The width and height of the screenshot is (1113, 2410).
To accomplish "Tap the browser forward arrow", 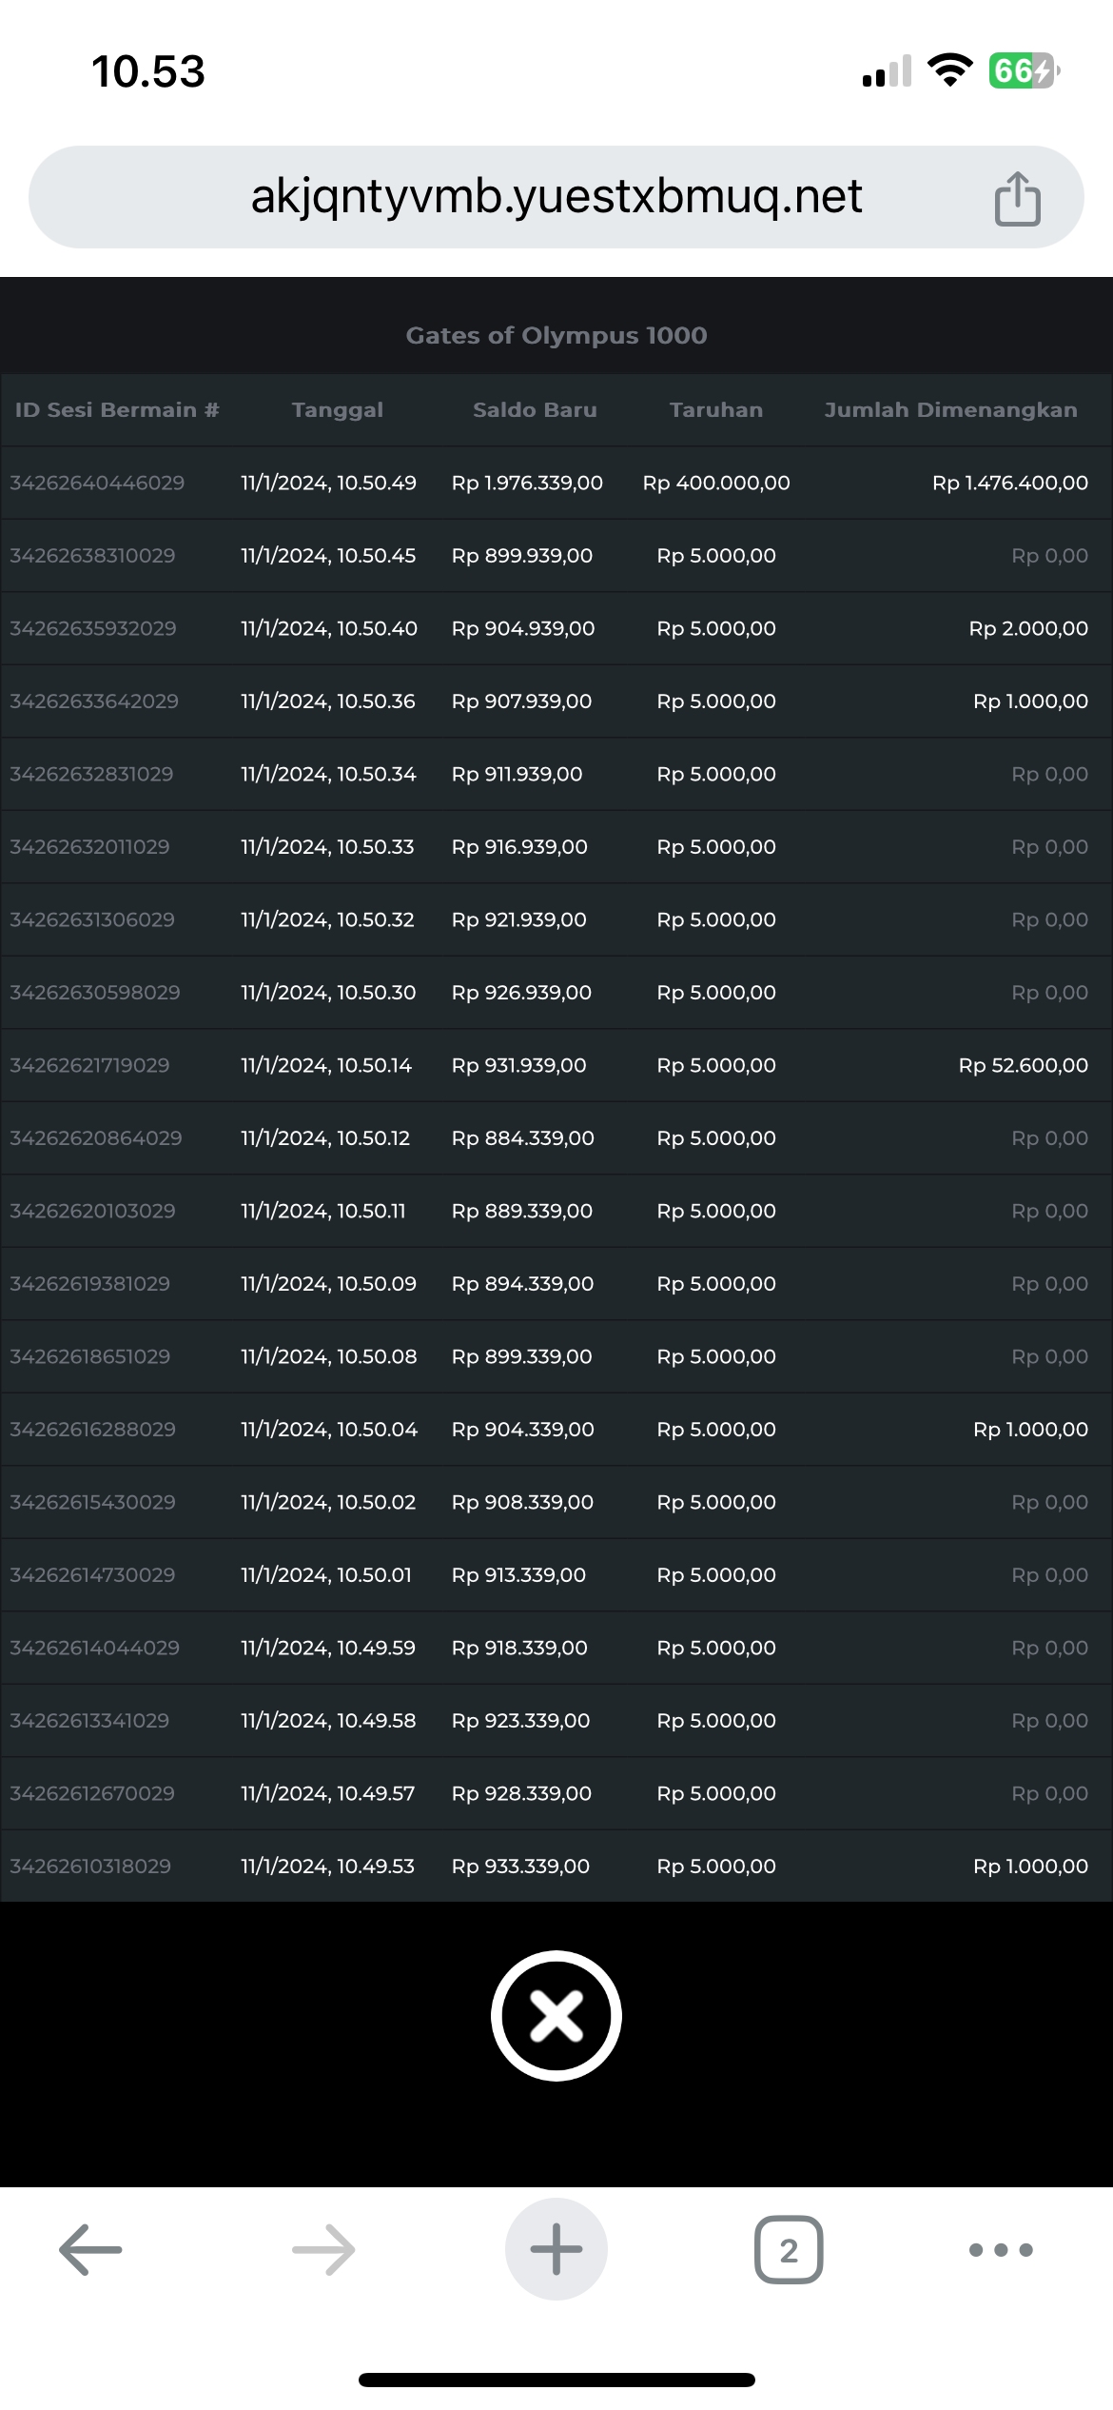I will tap(323, 2250).
